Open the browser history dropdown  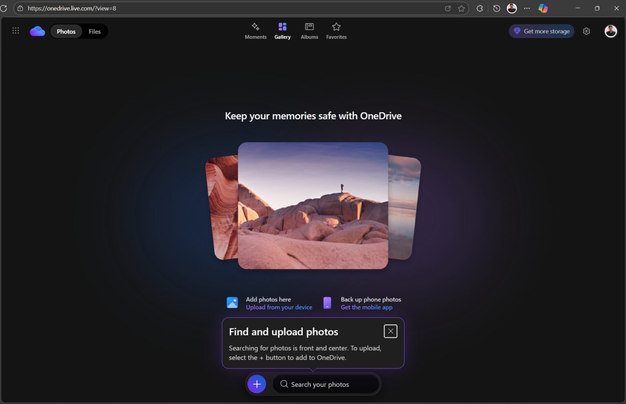pos(496,8)
